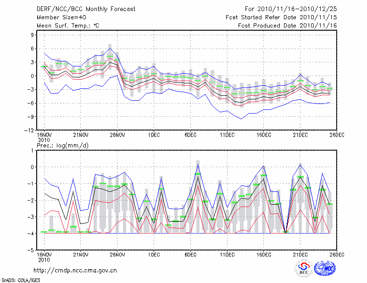Screen dimensions: 367x283
Task: Click the Fcst Produced Date line
Action: pos(287,26)
